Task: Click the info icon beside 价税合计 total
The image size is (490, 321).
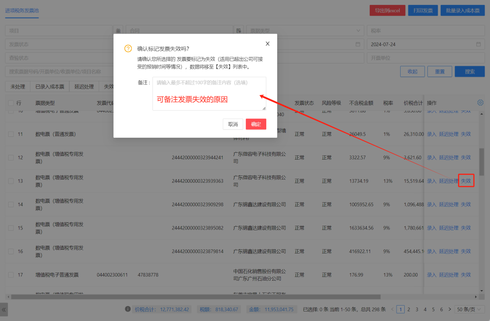Action: [x=128, y=309]
